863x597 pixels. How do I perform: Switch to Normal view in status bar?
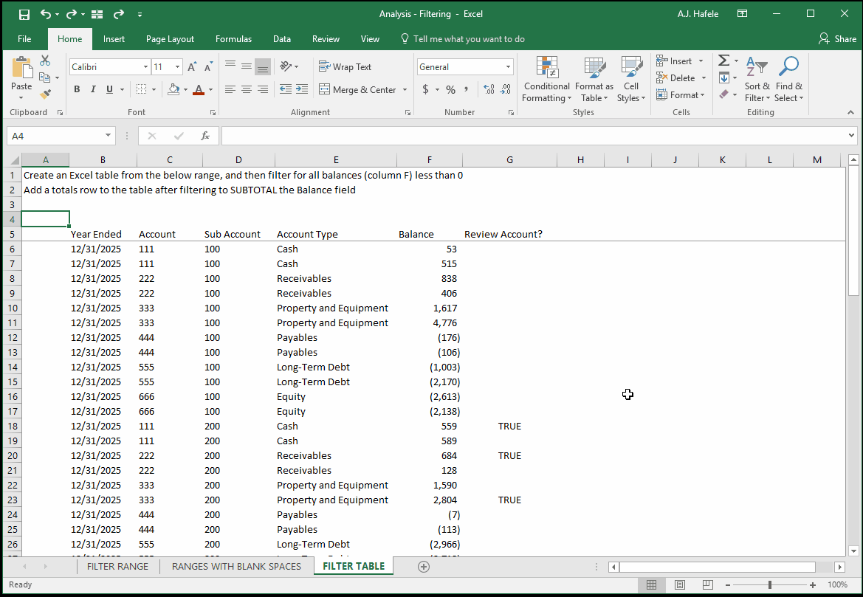[652, 585]
